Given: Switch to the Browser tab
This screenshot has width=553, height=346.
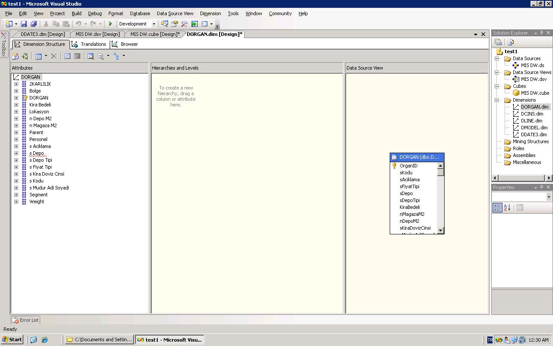Looking at the screenshot, I should (x=125, y=44).
